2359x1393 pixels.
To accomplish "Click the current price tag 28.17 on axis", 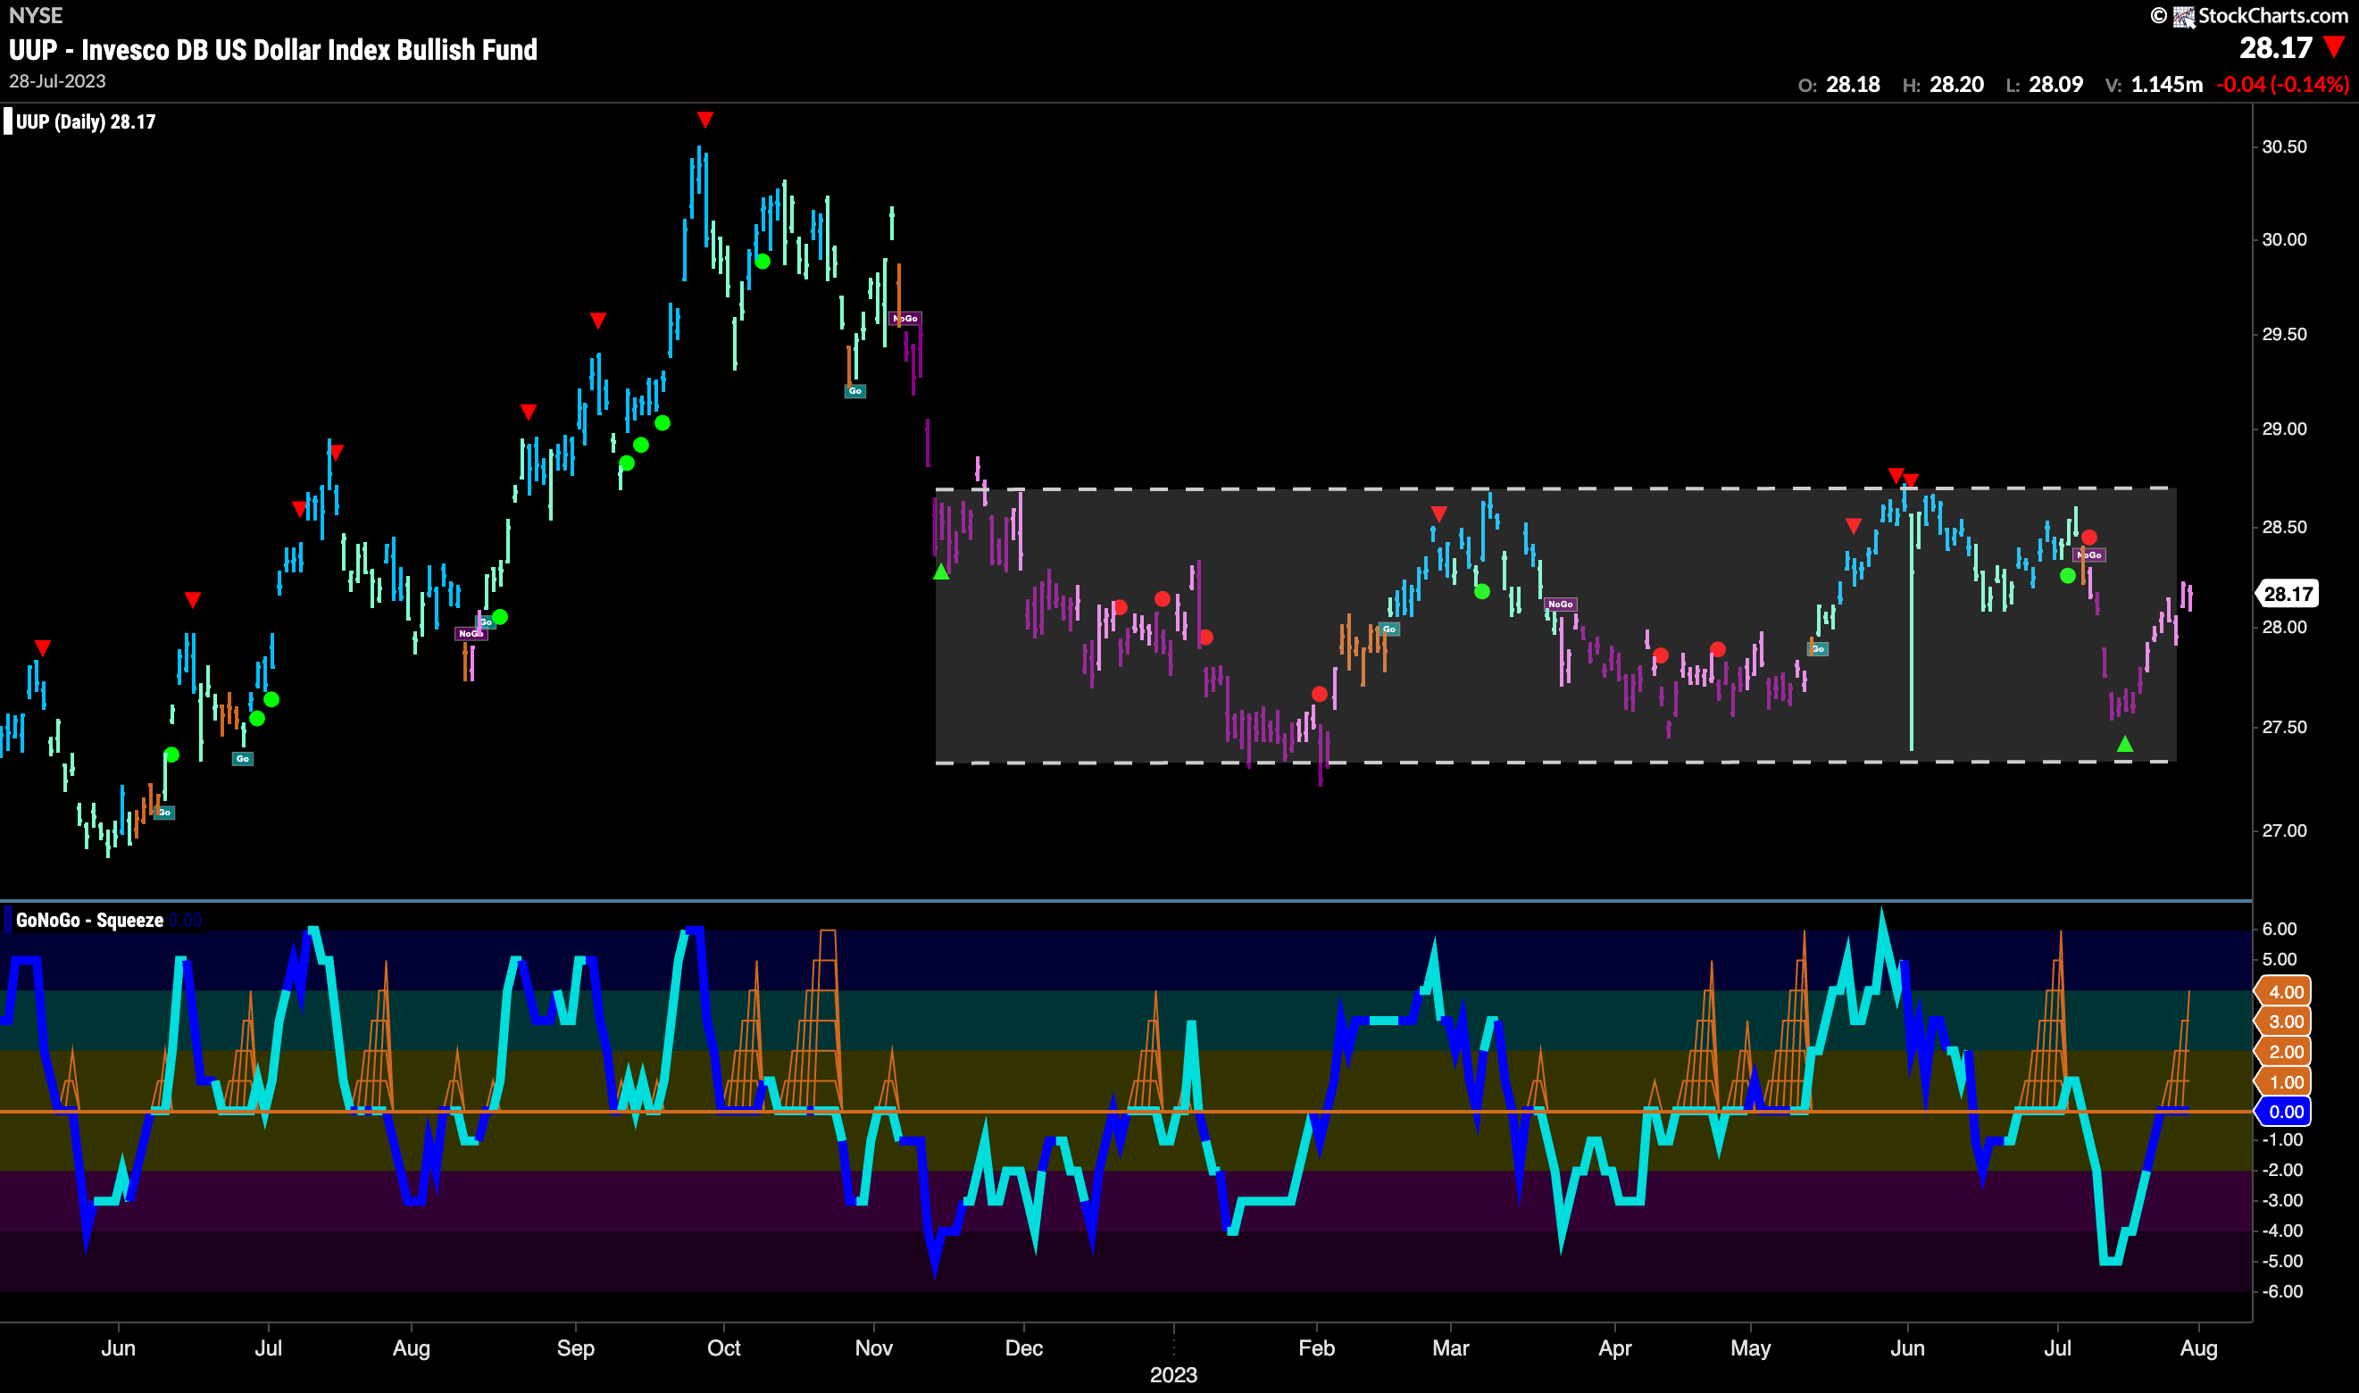I will [x=2288, y=593].
